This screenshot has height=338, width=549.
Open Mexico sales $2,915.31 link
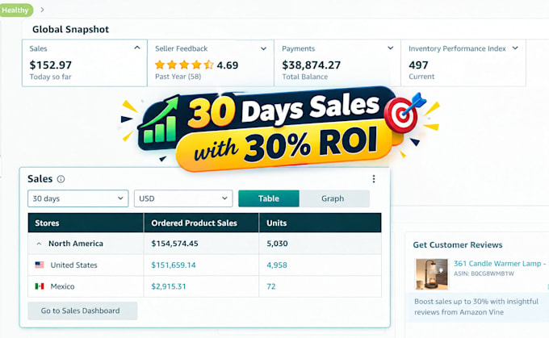click(x=169, y=286)
